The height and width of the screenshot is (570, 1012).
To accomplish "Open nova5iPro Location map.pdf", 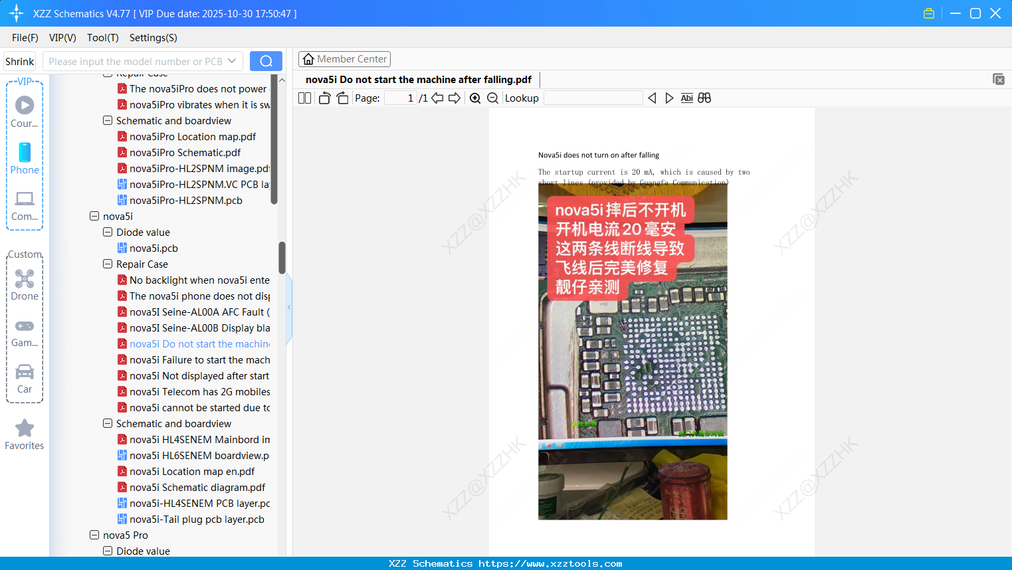I will (193, 136).
